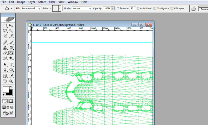
Task: Enable the Anti-aliased checkbox
Action: click(x=138, y=8)
